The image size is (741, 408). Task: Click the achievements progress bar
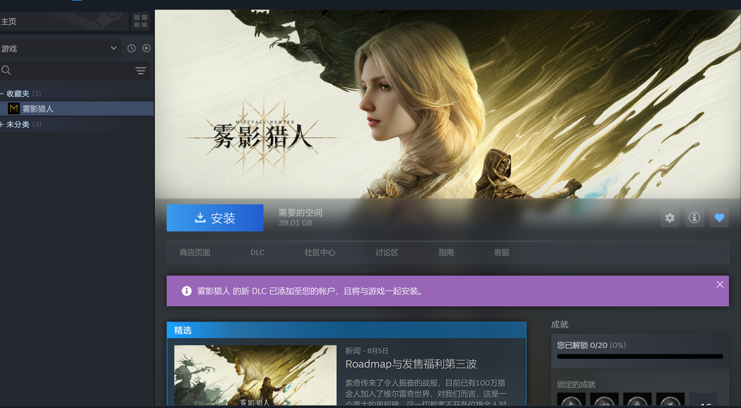pos(640,357)
